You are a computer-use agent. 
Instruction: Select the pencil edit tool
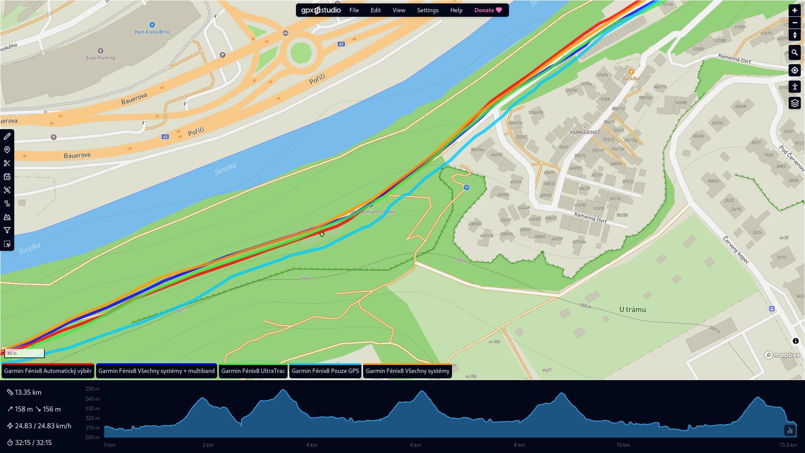point(7,136)
